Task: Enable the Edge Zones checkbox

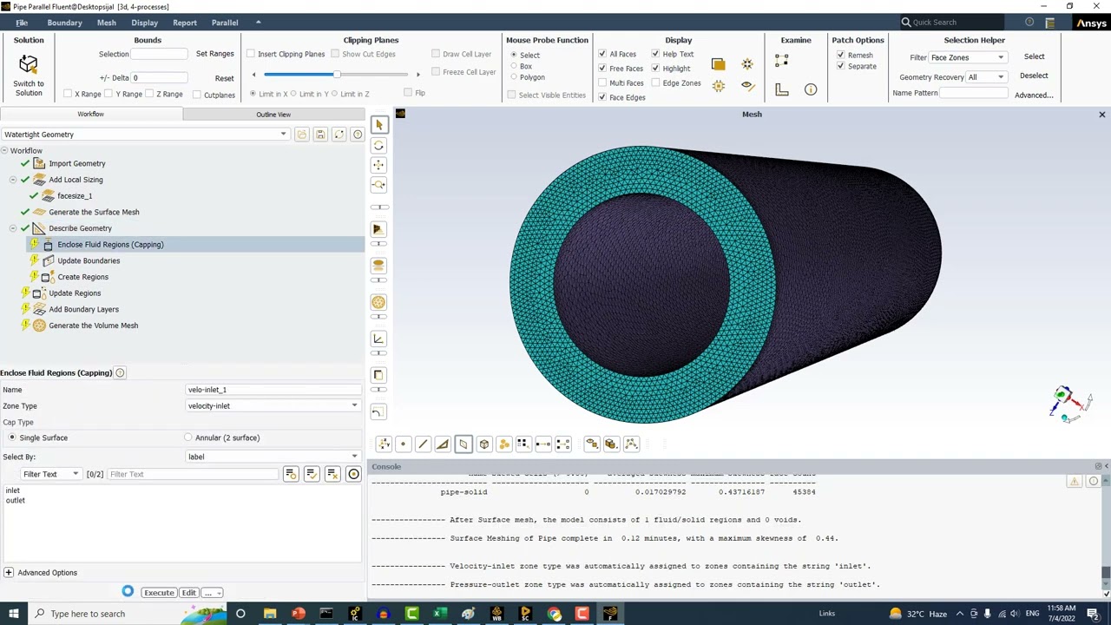Action: click(655, 82)
